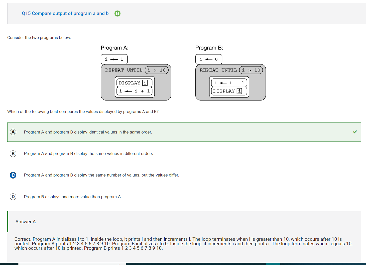
Task: Click the 'Program A:' diagram label
Action: [x=114, y=48]
